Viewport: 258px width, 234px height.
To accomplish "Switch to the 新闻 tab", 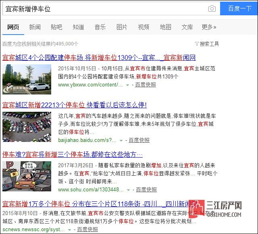I will coord(35,27).
